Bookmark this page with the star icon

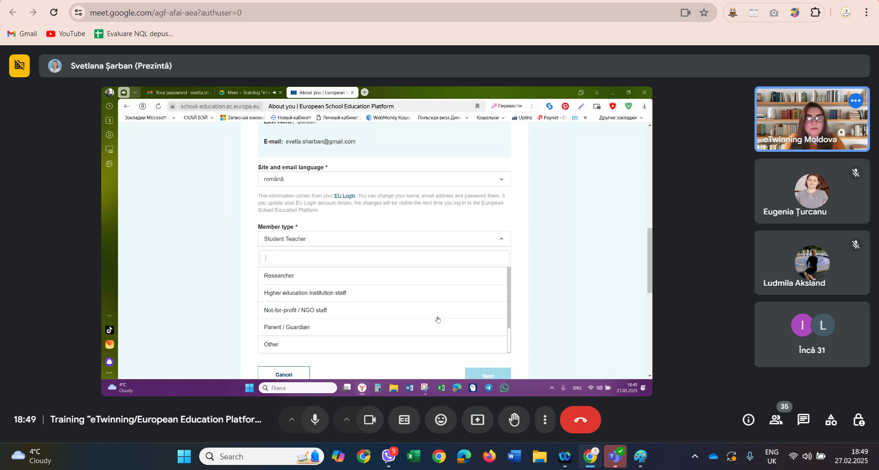coord(704,13)
